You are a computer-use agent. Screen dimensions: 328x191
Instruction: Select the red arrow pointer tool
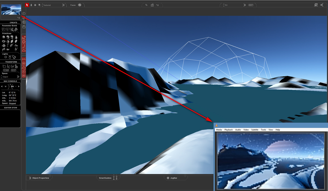(27, 5)
